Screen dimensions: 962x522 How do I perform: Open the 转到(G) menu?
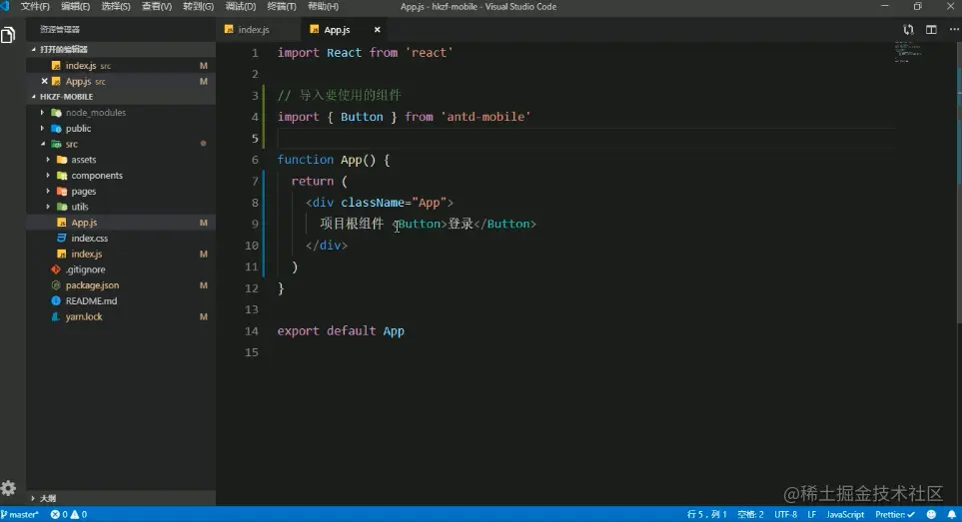(x=198, y=6)
